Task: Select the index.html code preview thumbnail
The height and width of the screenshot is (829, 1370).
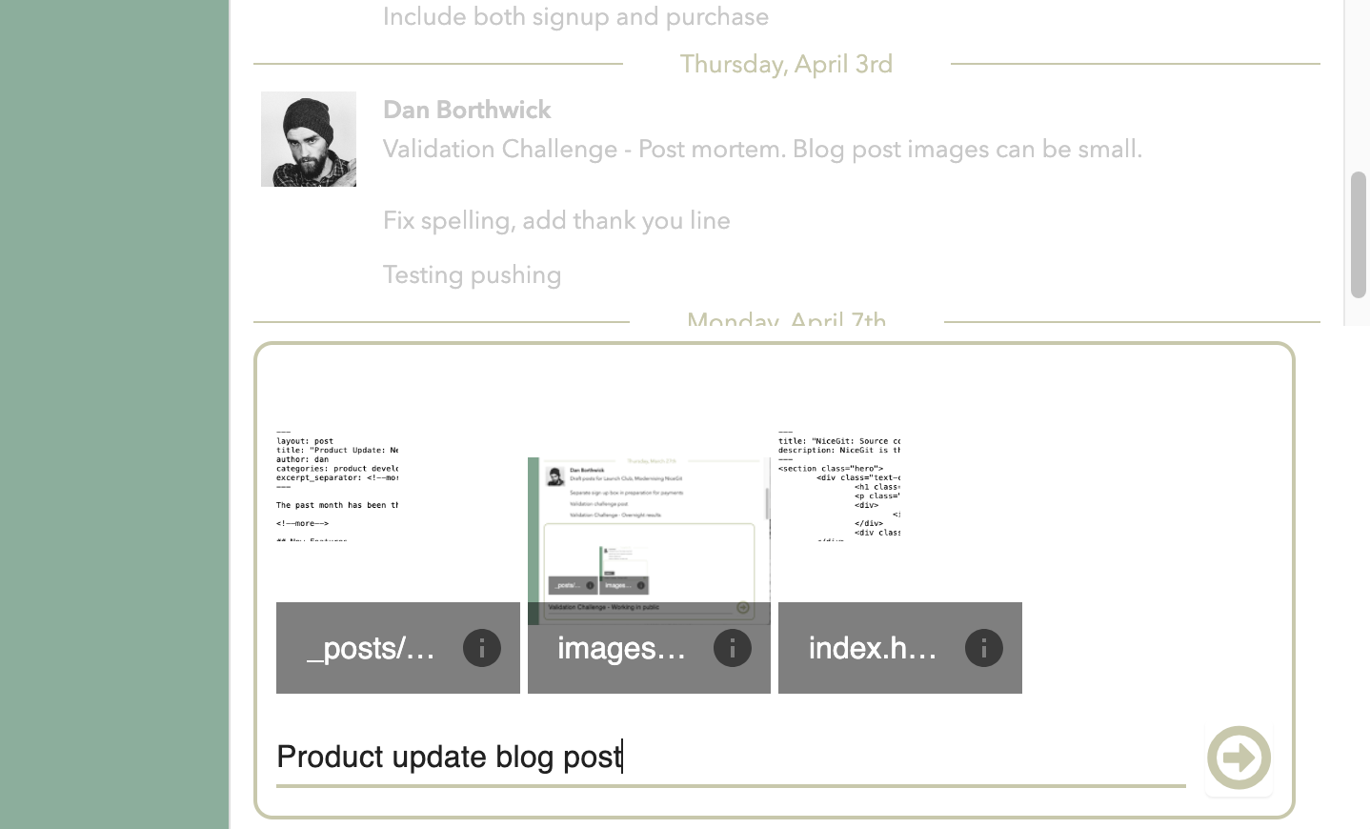Action: click(x=899, y=495)
